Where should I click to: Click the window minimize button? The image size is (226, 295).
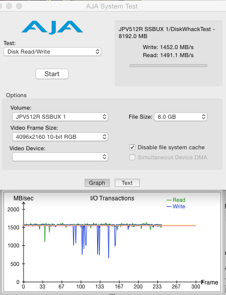click(x=9, y=6)
